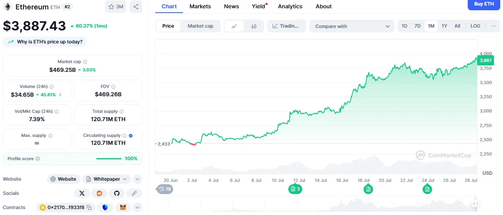The image size is (503, 215).
Task: Open the GitHub repository link
Action: [x=117, y=193]
